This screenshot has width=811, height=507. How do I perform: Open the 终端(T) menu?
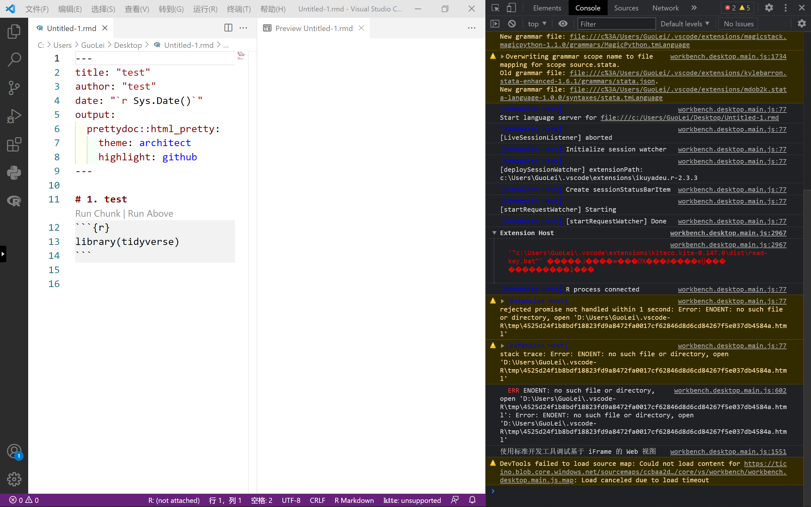click(x=239, y=9)
